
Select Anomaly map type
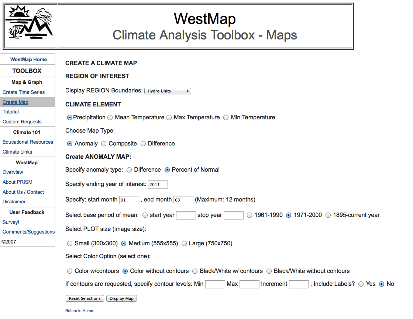click(x=69, y=144)
